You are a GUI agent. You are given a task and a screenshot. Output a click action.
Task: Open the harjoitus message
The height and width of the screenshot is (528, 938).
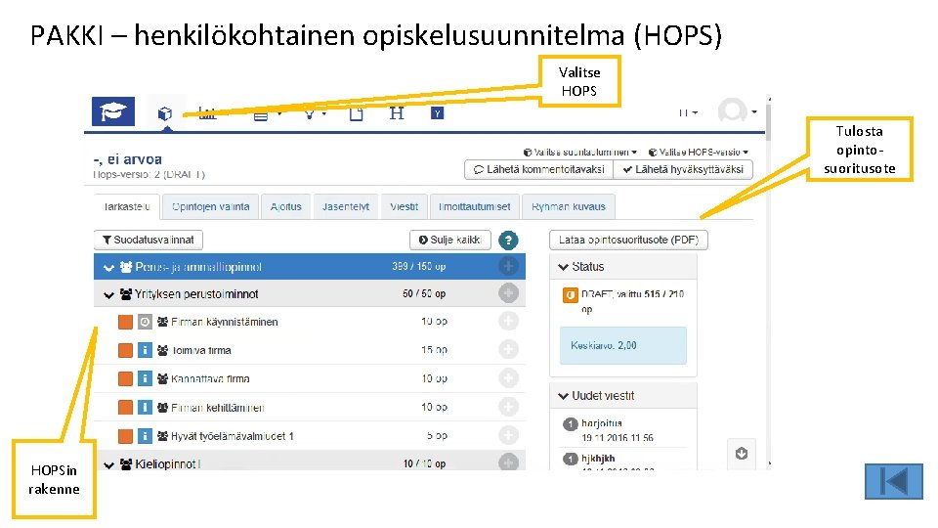coord(602,423)
